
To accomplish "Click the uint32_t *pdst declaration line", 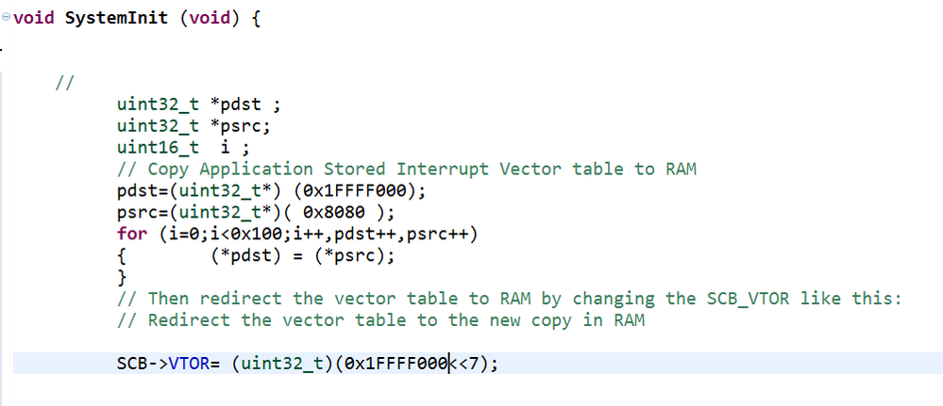I will point(199,105).
